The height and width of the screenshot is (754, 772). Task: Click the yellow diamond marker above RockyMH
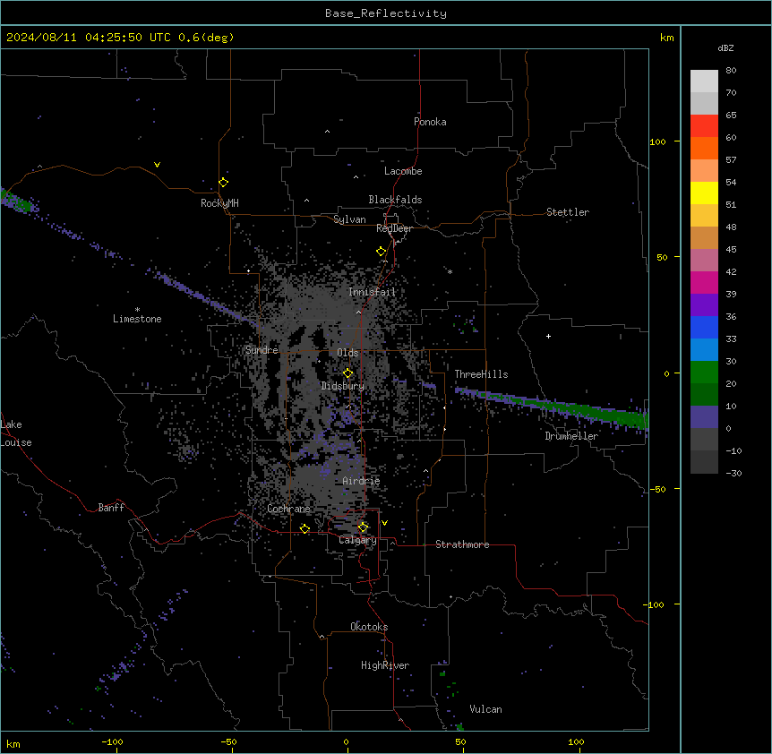[223, 183]
